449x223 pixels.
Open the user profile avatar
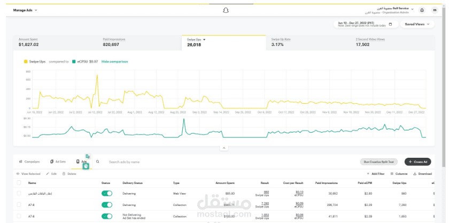pyautogui.click(x=435, y=10)
